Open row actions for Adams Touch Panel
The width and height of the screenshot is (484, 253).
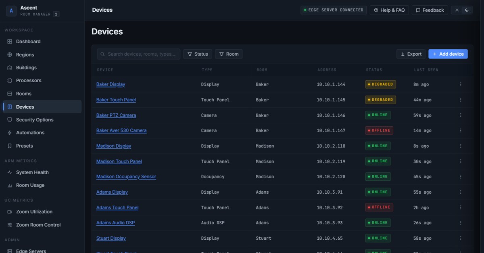coord(461,207)
